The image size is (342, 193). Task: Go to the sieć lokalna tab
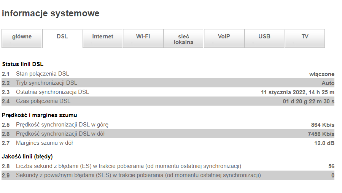183,39
